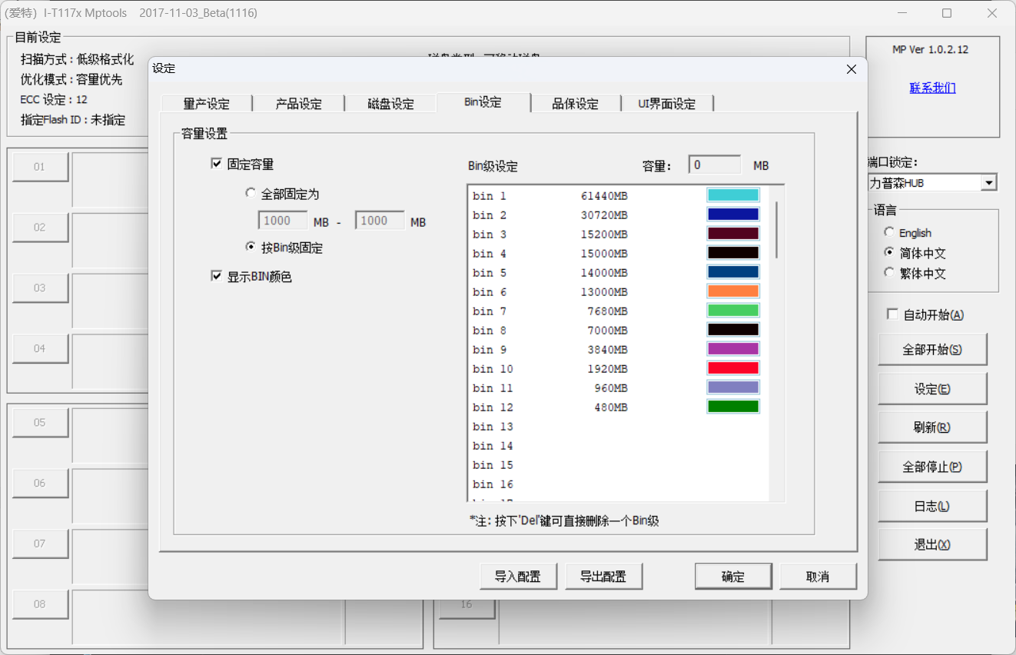This screenshot has width=1016, height=655.
Task: Choose the 按Bin级固定 radio button
Action: pos(251,248)
